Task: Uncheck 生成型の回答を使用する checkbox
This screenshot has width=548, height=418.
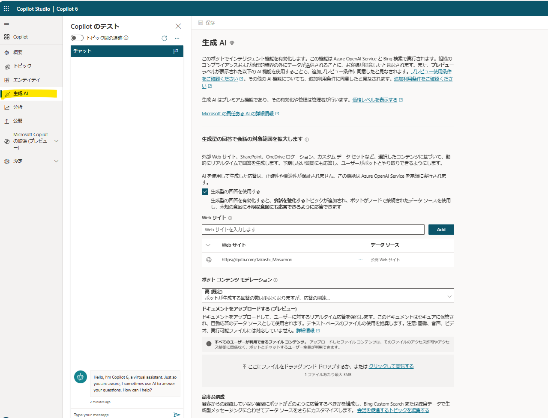Action: coord(205,191)
